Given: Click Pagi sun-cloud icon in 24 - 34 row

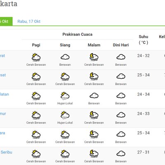Looking at the screenshot, I should coord(36,96).
